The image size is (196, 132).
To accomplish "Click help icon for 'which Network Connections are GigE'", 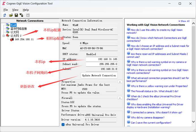I will click(x=129, y=38).
